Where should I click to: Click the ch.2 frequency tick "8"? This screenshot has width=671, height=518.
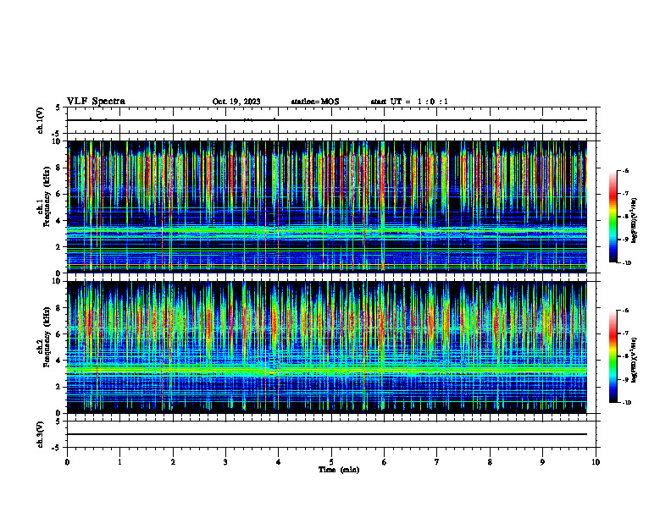click(x=59, y=308)
